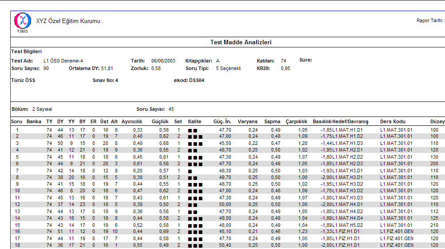Select the Kalite column header
Image resolution: width=445 pixels, height=249 pixels.
[x=194, y=121]
